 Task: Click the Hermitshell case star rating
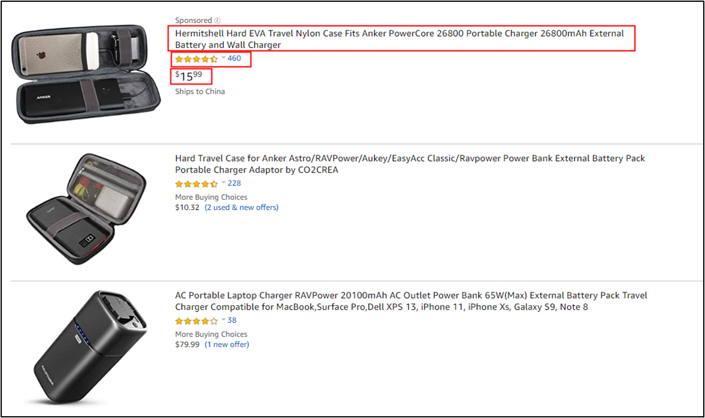(x=196, y=59)
